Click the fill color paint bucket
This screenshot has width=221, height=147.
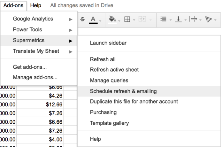(x=112, y=19)
